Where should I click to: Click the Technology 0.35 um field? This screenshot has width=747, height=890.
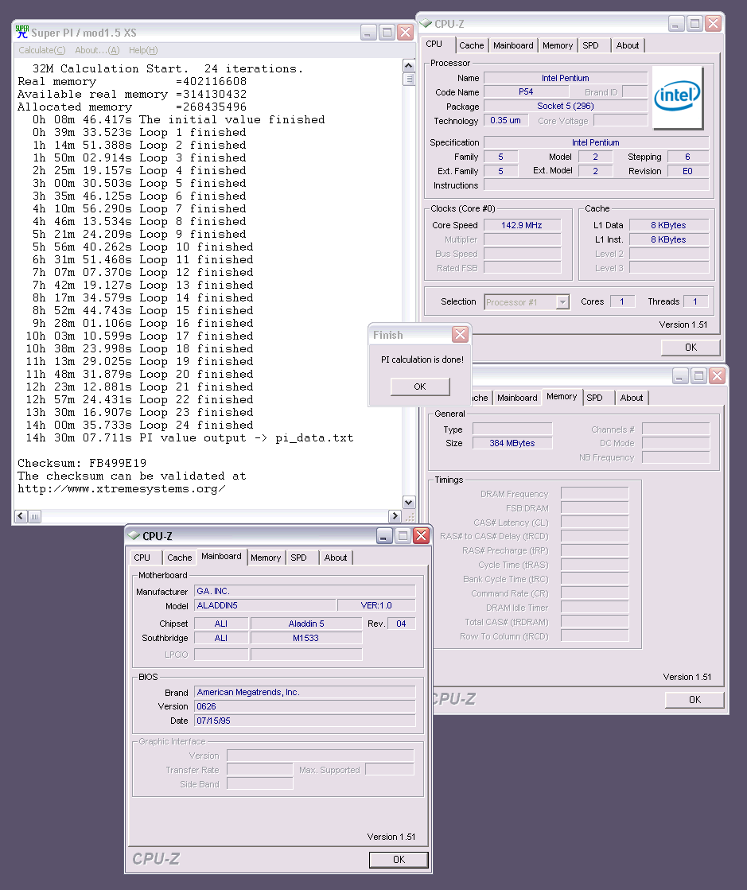coord(505,120)
